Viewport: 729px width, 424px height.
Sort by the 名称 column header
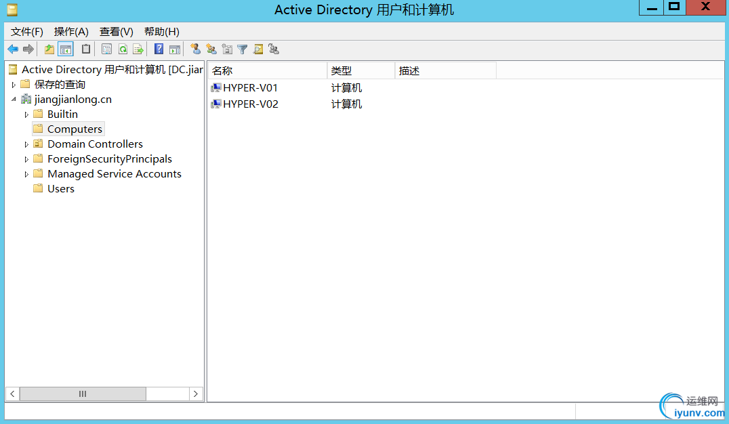click(x=268, y=70)
